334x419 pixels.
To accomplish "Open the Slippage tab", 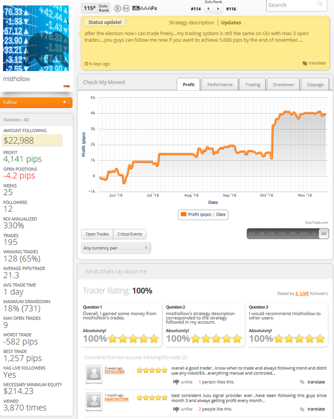I will tap(315, 84).
